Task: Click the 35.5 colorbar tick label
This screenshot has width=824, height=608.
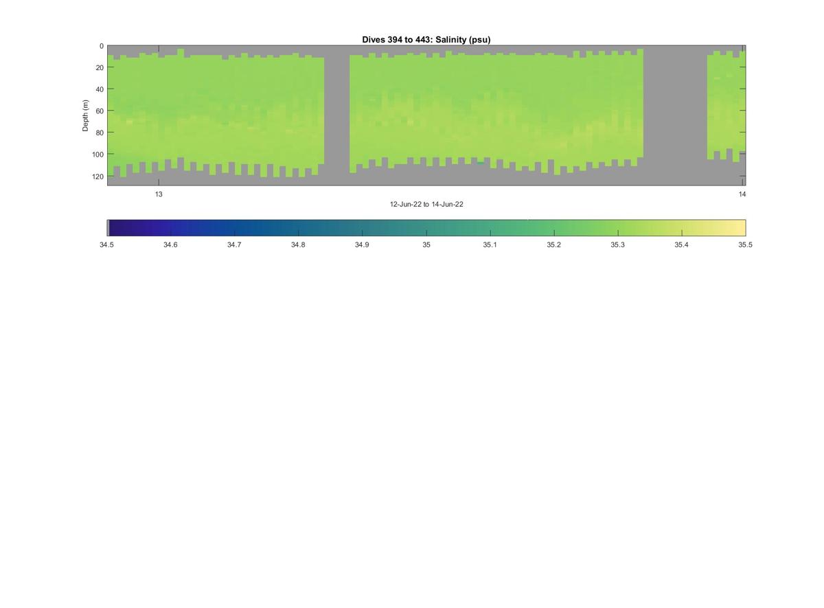Action: [746, 245]
